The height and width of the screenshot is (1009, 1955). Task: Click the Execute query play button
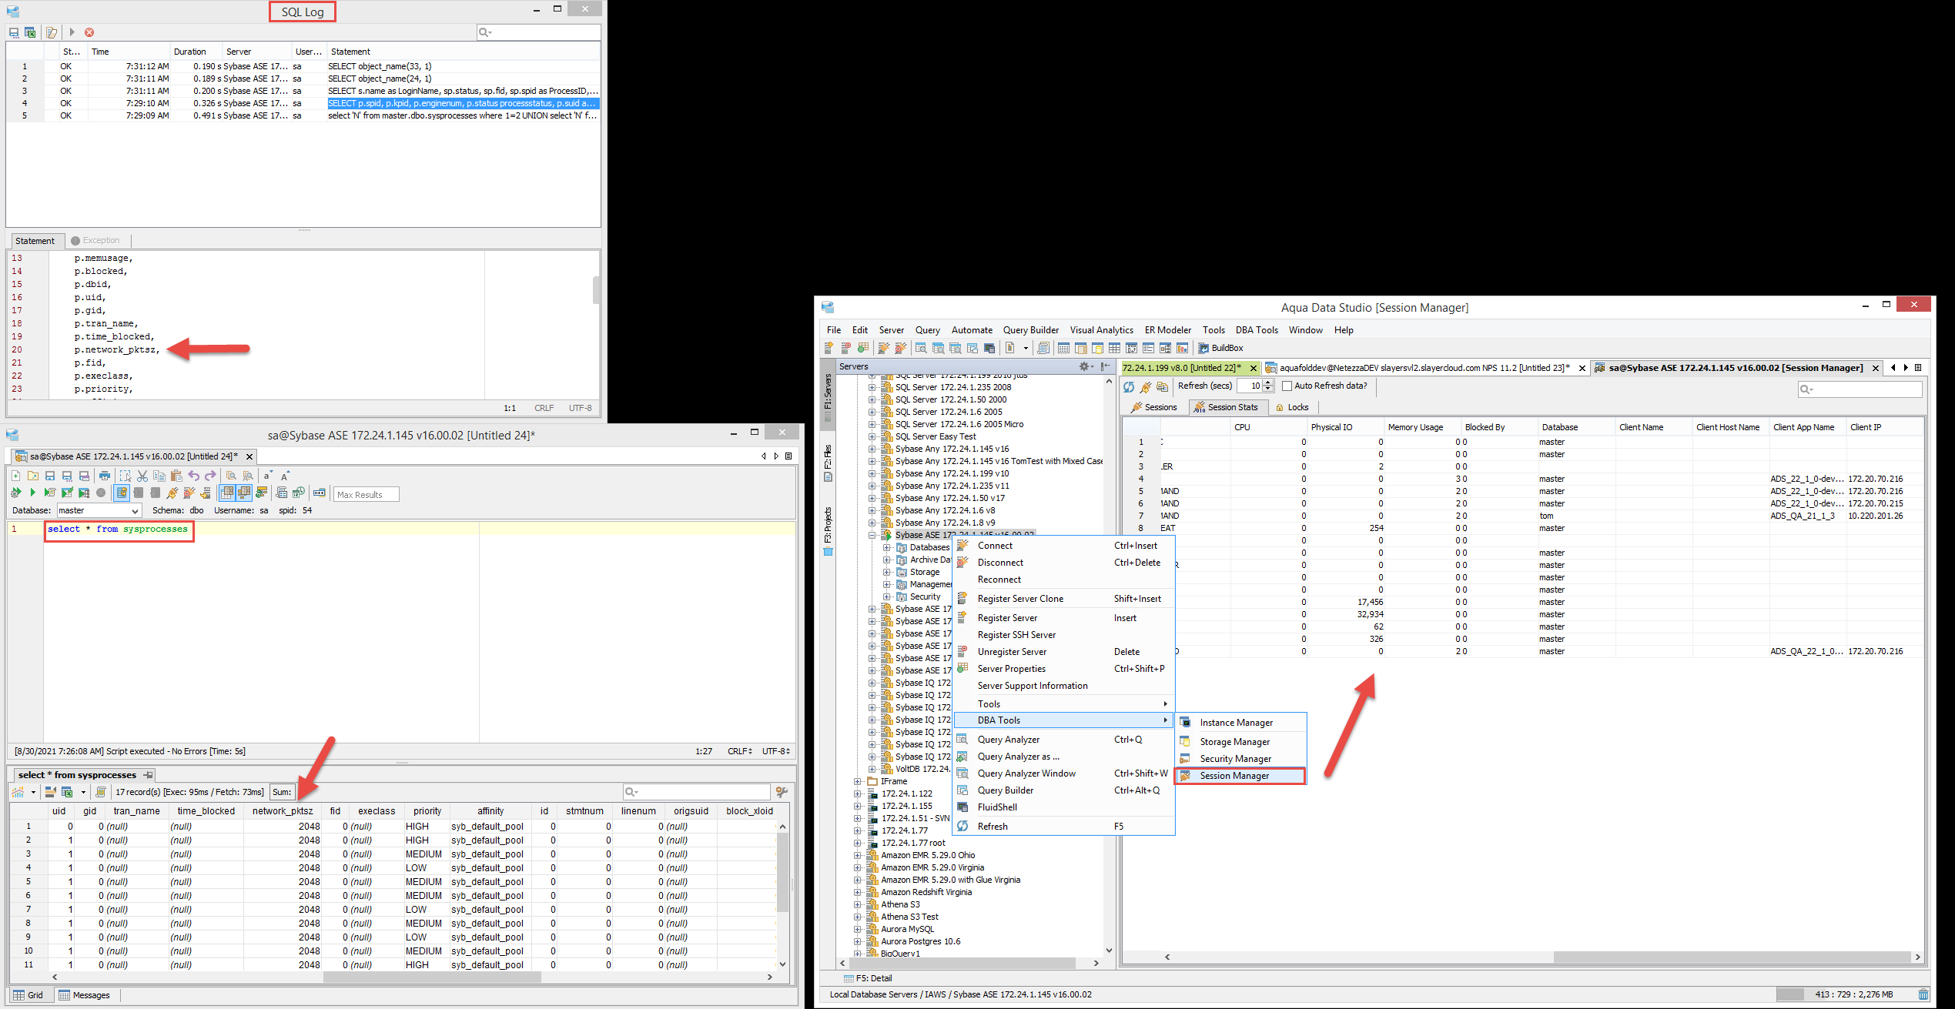point(32,493)
